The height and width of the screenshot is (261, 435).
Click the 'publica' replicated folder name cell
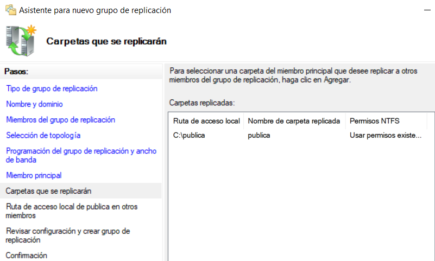259,135
